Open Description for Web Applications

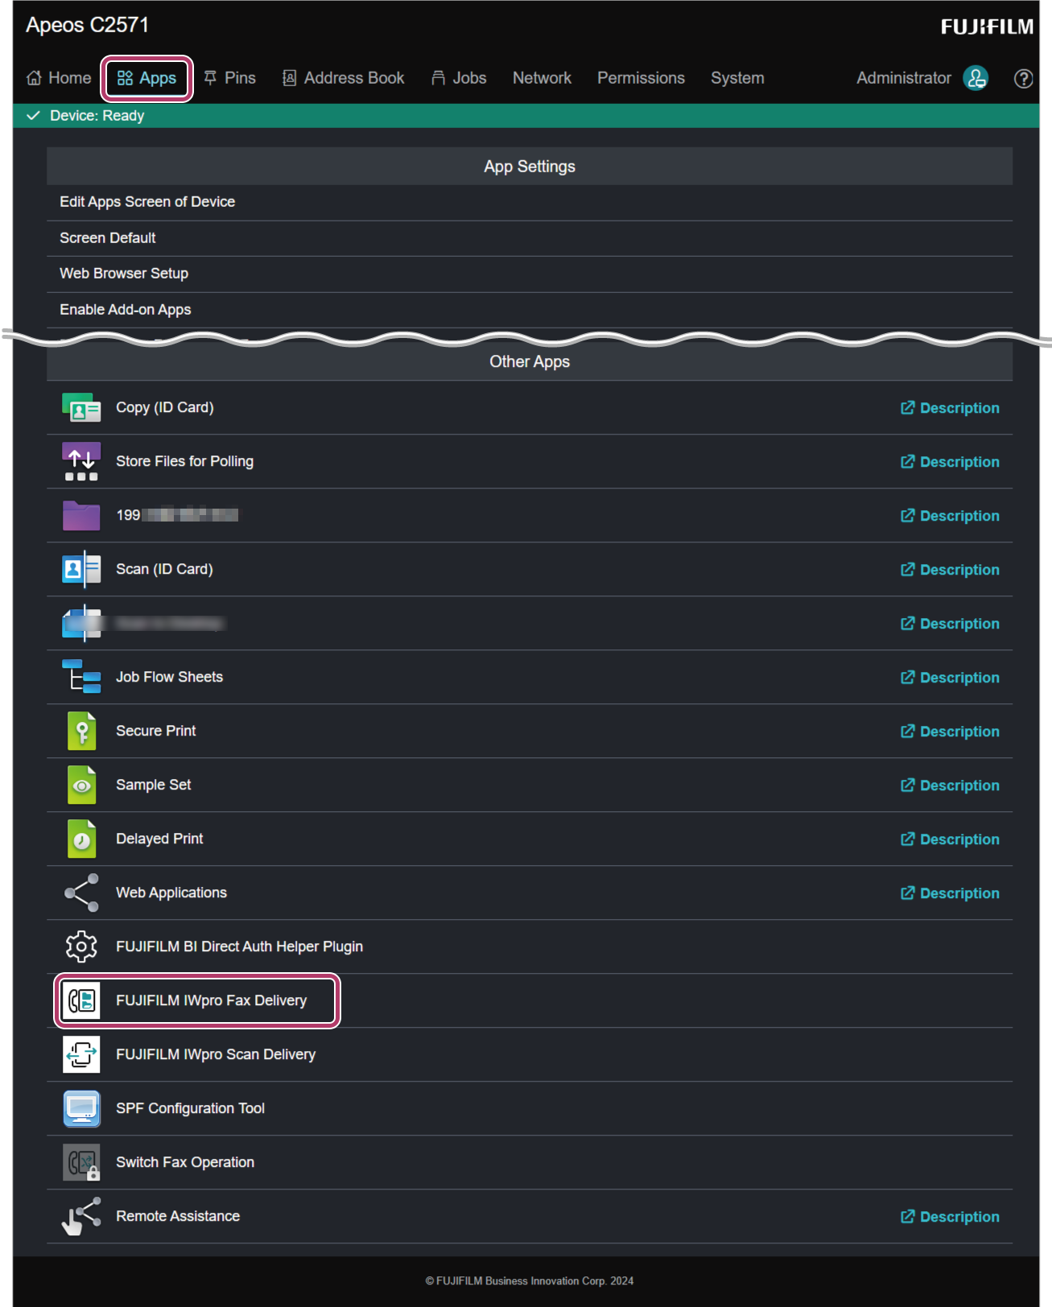click(x=950, y=893)
